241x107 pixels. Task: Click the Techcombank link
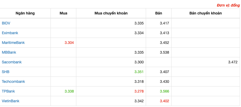tap(13, 81)
